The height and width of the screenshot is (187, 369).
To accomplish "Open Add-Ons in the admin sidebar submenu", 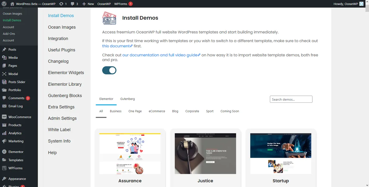I will coord(9,34).
